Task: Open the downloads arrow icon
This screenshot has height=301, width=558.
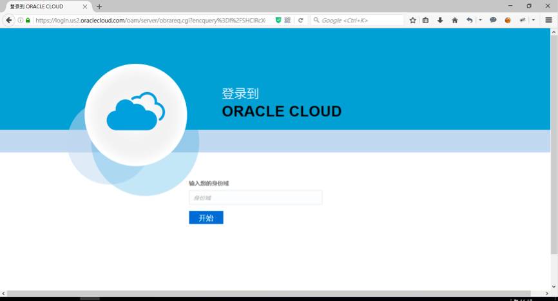Action: (x=440, y=20)
